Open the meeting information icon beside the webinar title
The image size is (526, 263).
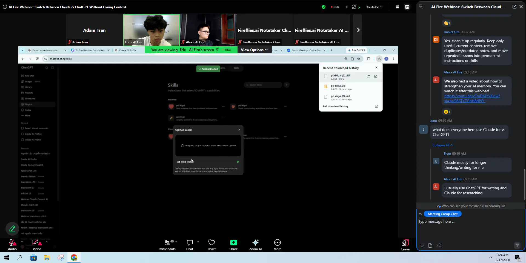coord(5,7)
